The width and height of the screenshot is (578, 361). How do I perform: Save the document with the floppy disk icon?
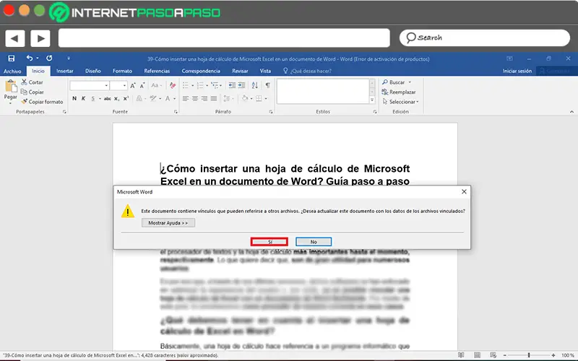coord(12,58)
